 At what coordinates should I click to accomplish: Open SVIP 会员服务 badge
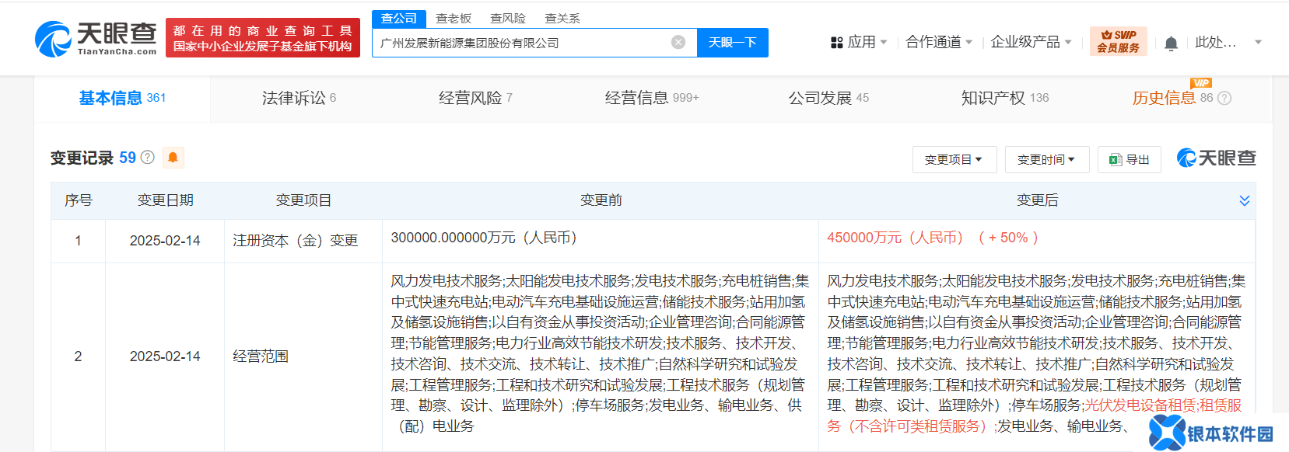coord(1119,42)
